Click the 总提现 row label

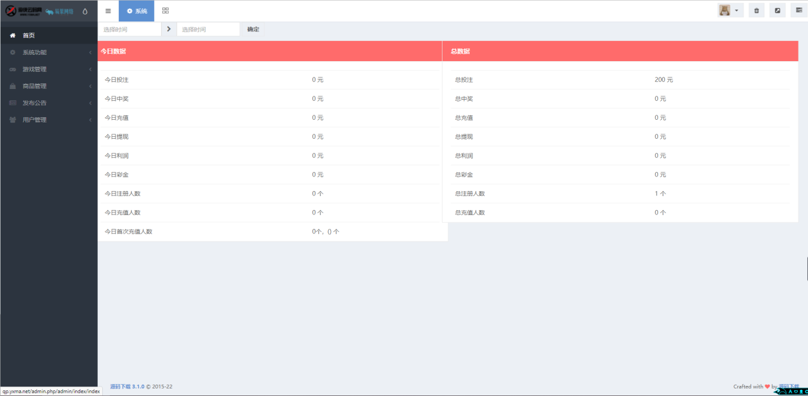click(464, 137)
